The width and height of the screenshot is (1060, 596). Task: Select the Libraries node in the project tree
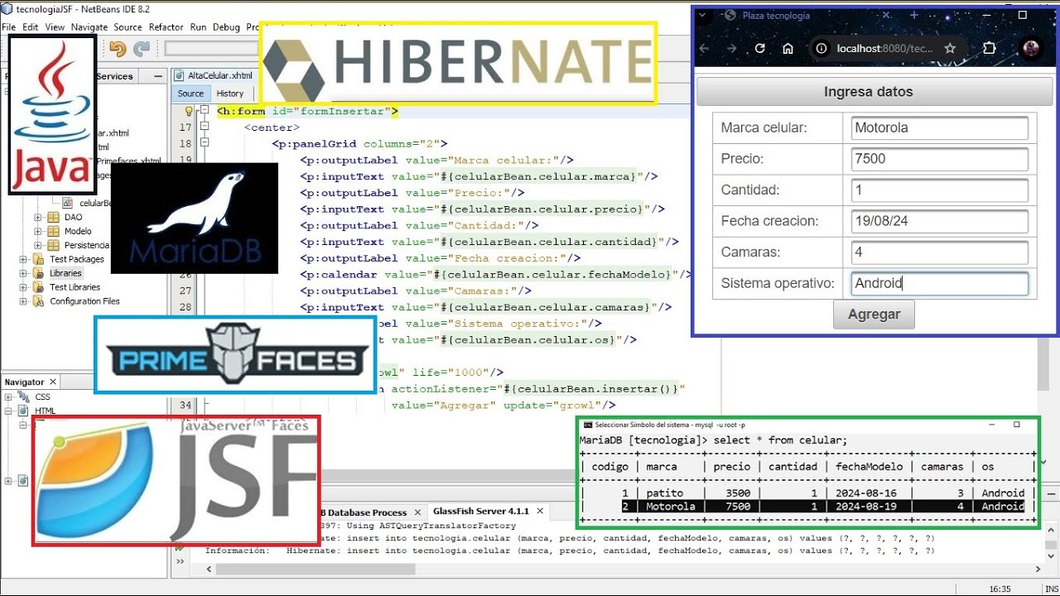[65, 273]
